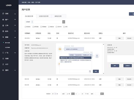Focus the feedback search text field
This screenshot has width=134, height=100.
pyautogui.click(x=48, y=22)
